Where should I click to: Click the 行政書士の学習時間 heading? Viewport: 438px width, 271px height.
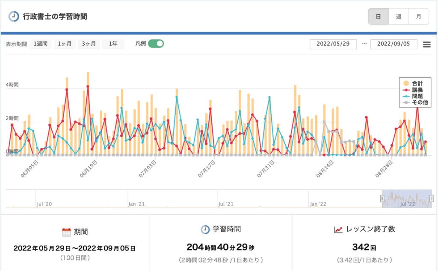click(x=55, y=17)
